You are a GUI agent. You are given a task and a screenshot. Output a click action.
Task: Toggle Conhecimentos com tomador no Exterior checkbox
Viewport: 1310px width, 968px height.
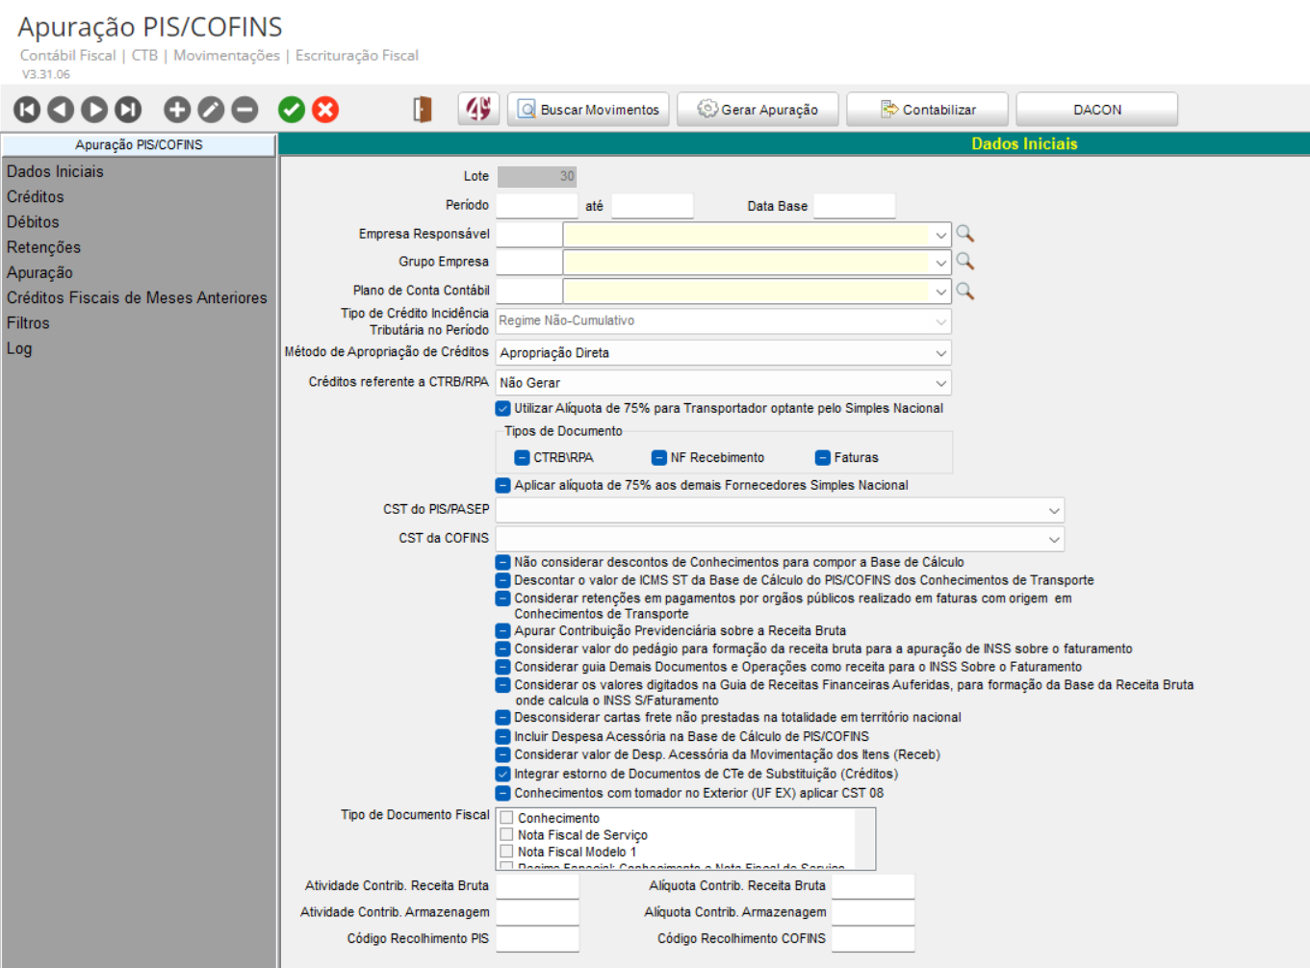(502, 793)
